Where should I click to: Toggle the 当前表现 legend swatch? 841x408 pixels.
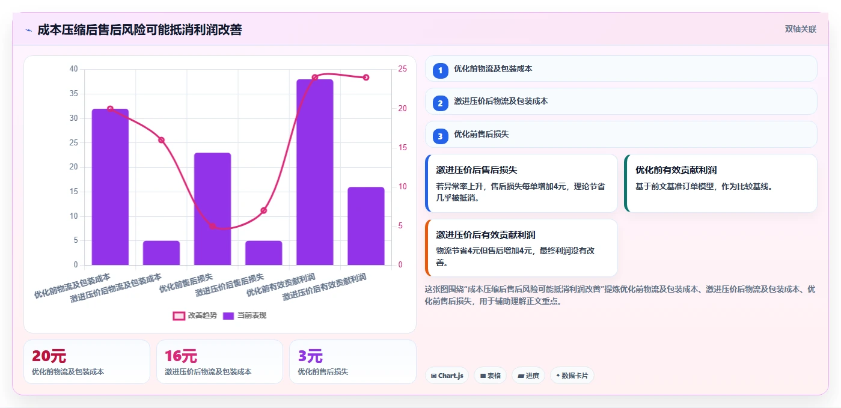pos(228,315)
